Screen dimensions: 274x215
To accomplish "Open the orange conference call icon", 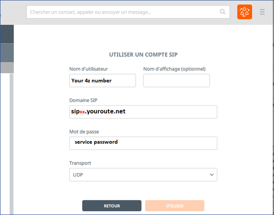I will [x=245, y=12].
